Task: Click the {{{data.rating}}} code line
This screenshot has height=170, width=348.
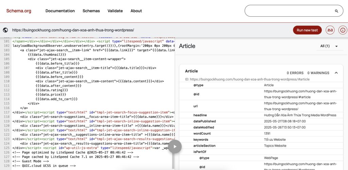Action: click(52, 90)
